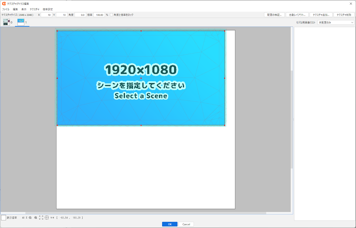Click the zoom out magnifier icon

tap(30, 218)
